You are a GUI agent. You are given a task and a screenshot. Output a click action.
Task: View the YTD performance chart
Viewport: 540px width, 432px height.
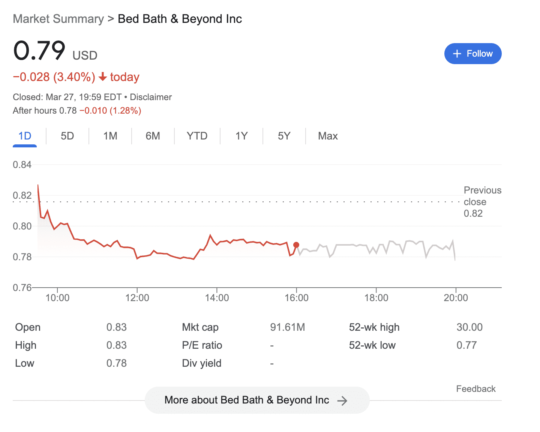pyautogui.click(x=196, y=136)
